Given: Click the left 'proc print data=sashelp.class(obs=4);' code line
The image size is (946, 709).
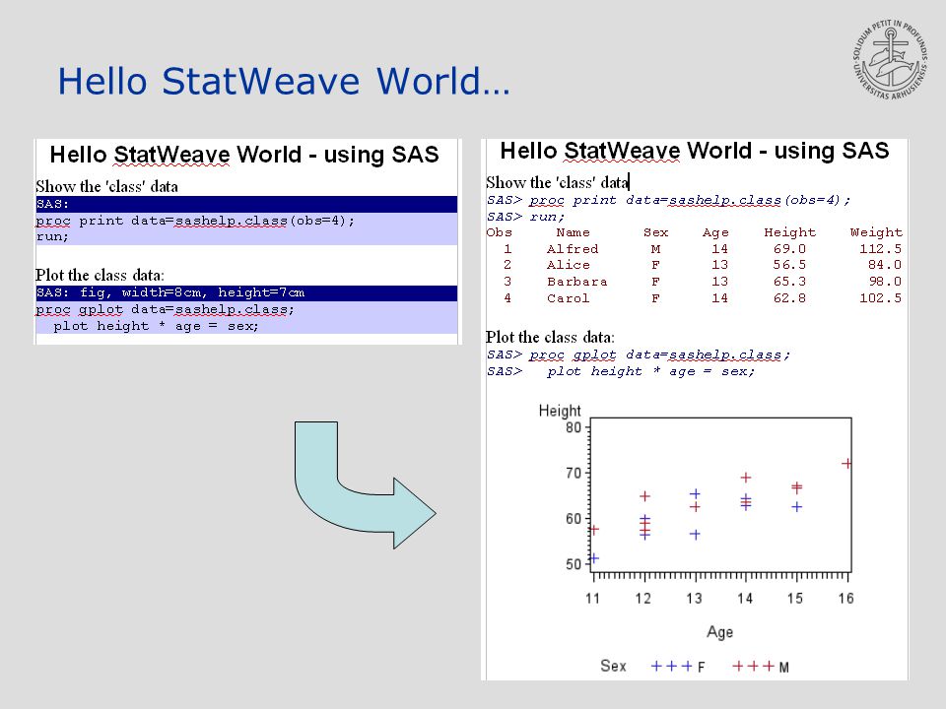Looking at the screenshot, I should point(195,221).
